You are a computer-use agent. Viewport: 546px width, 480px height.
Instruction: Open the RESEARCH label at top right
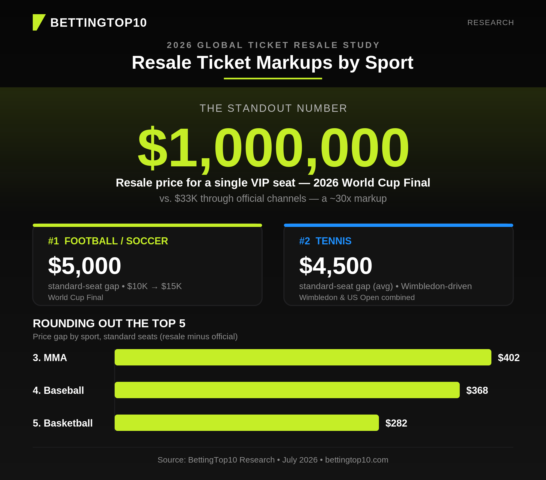(x=491, y=23)
